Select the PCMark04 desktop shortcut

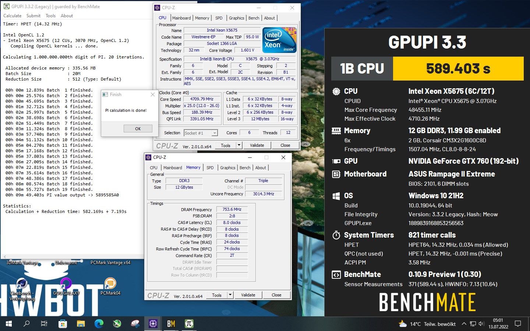tap(110, 287)
